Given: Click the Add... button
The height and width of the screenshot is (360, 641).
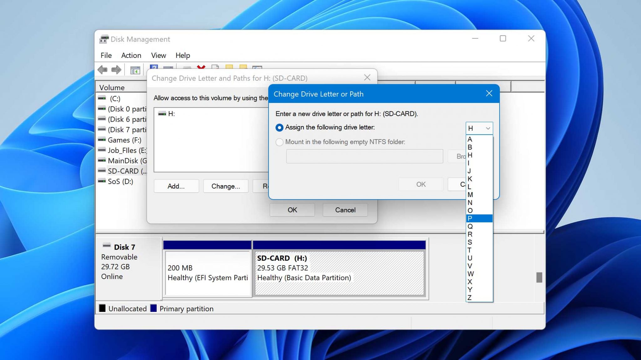Looking at the screenshot, I should pyautogui.click(x=176, y=186).
